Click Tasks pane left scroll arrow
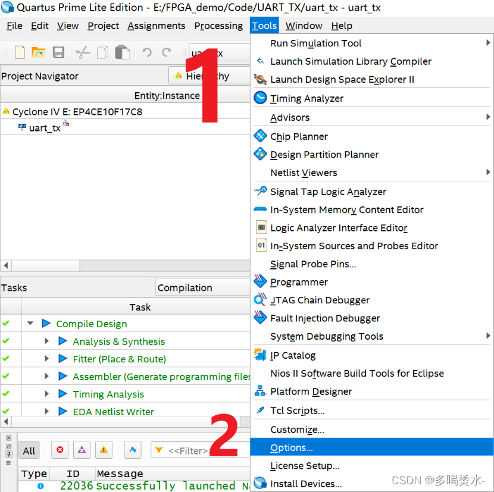The width and height of the screenshot is (494, 492). tap(6, 421)
